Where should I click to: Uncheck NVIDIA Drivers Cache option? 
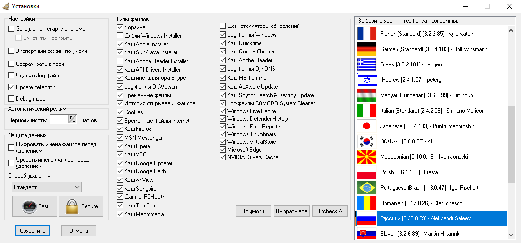[x=223, y=157]
